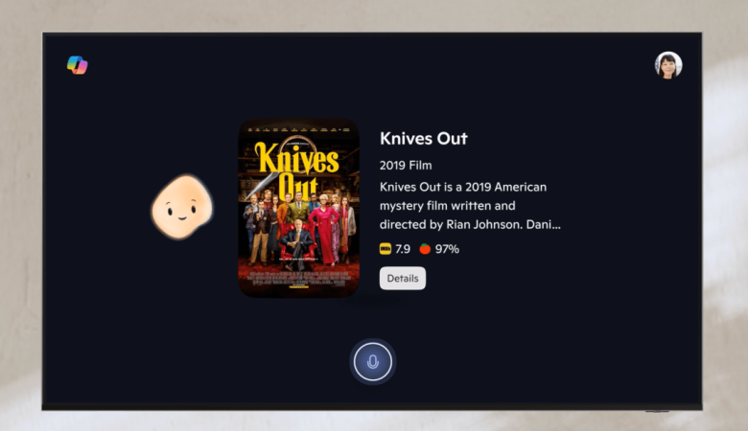Click the Knives Out title heading
748x431 pixels.
[424, 139]
